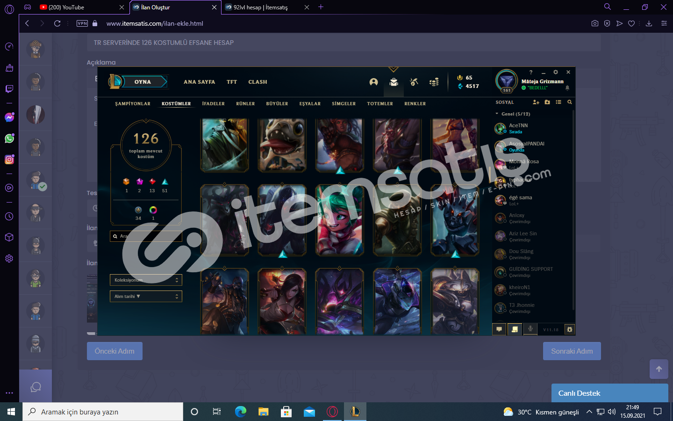Open GX Control speedometer icon in sidebar
Screen dimensions: 673x421
click(x=9, y=46)
